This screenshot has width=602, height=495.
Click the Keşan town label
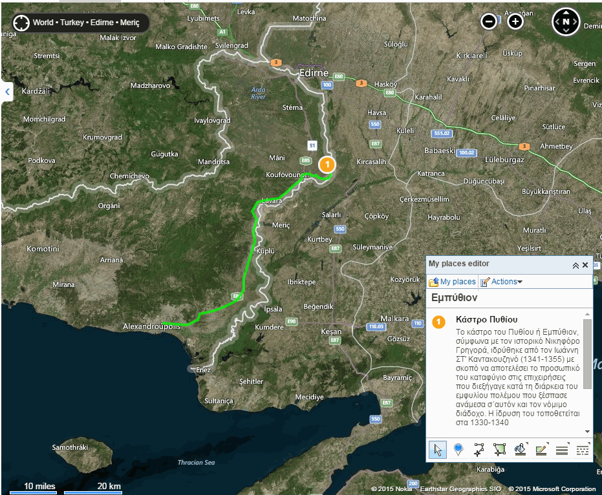pyautogui.click(x=331, y=331)
